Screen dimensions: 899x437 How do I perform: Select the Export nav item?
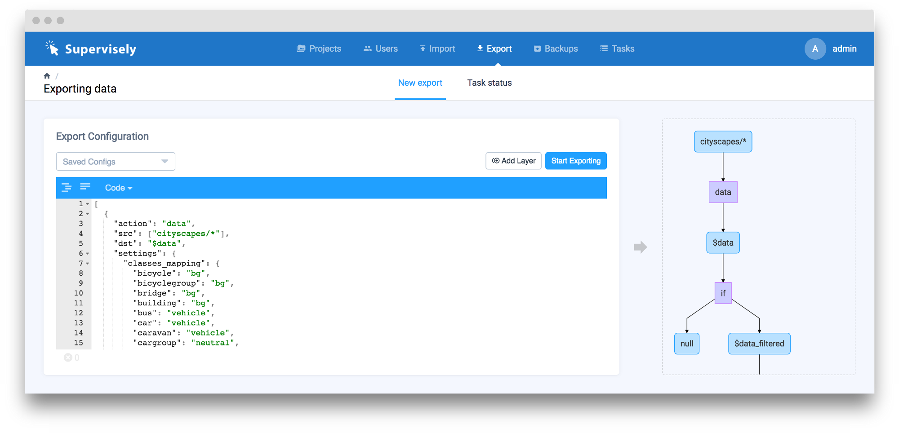point(494,49)
